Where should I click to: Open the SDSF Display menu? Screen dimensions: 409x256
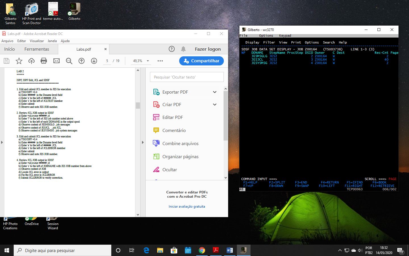pyautogui.click(x=253, y=42)
